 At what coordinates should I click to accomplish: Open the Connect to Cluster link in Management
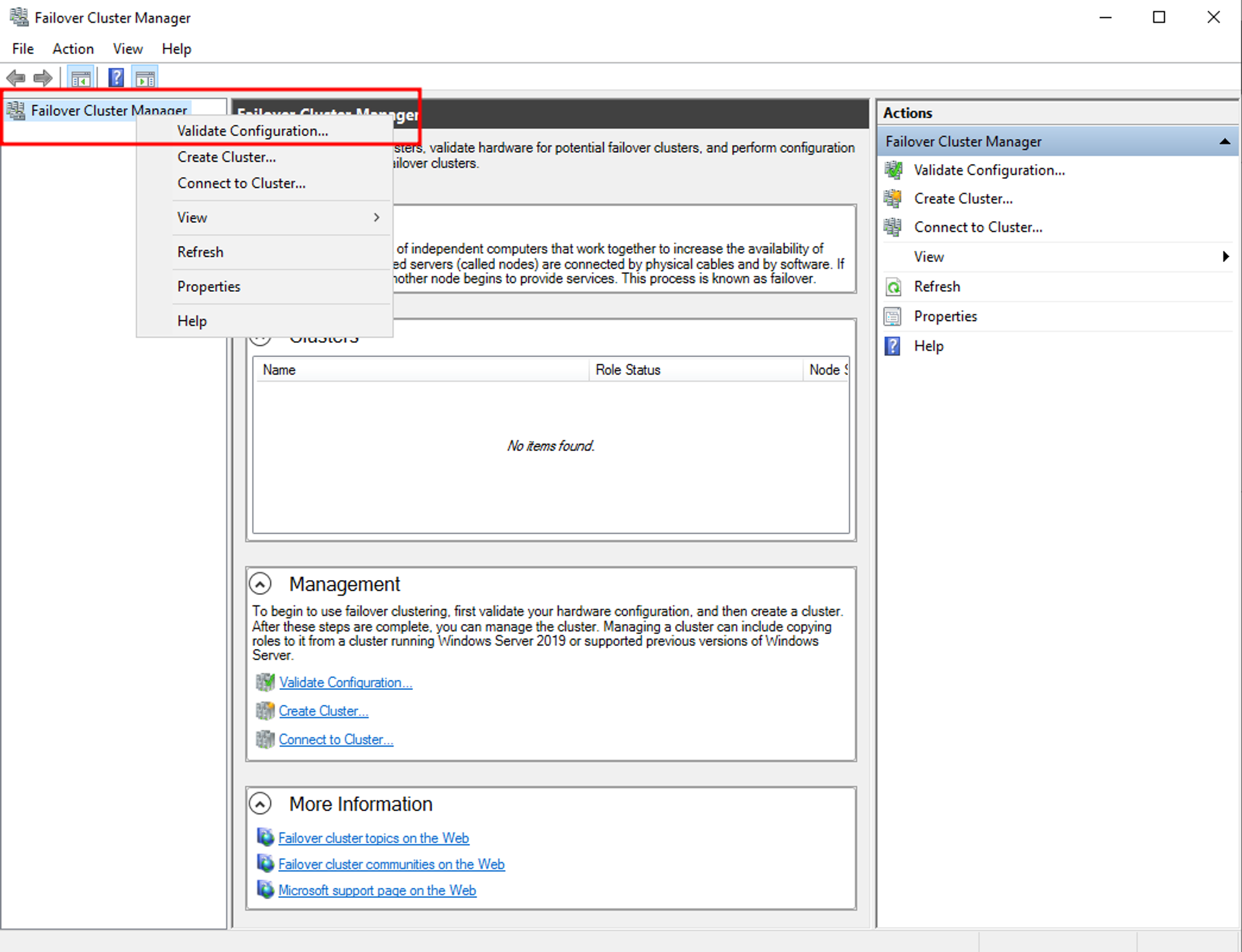tap(335, 740)
